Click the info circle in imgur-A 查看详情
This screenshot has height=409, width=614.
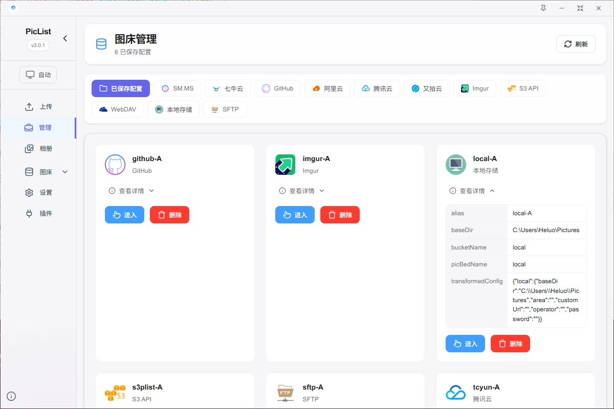tap(282, 191)
